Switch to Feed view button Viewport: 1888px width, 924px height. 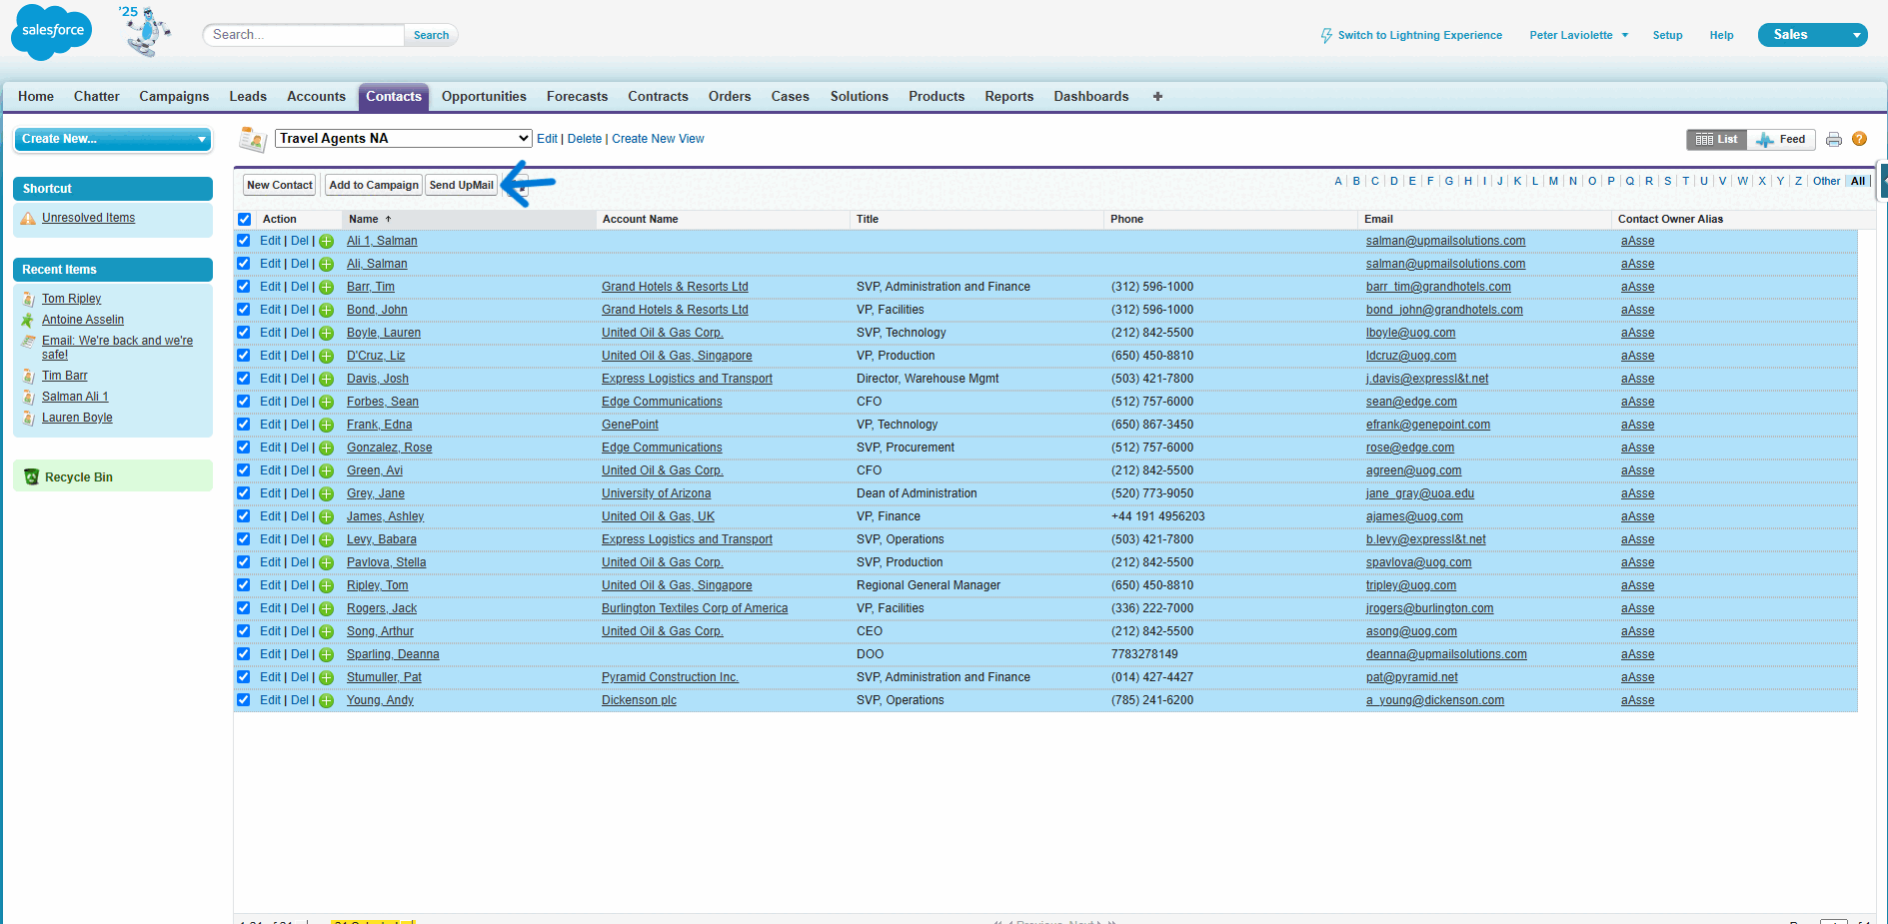click(1782, 140)
